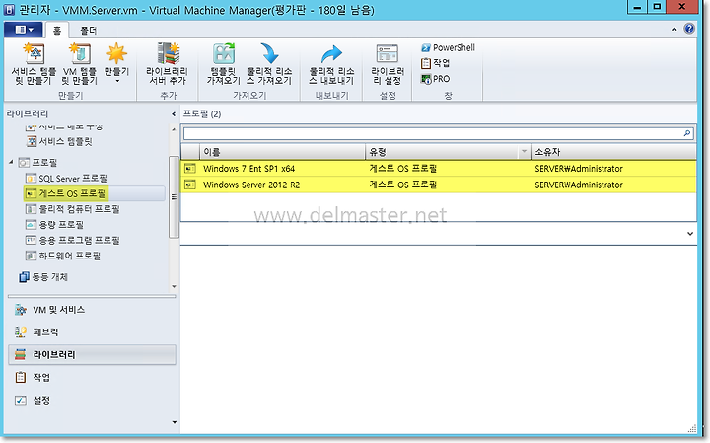Collapse the 프로필 tree node triangle
710x443 pixels.
pyautogui.click(x=11, y=162)
